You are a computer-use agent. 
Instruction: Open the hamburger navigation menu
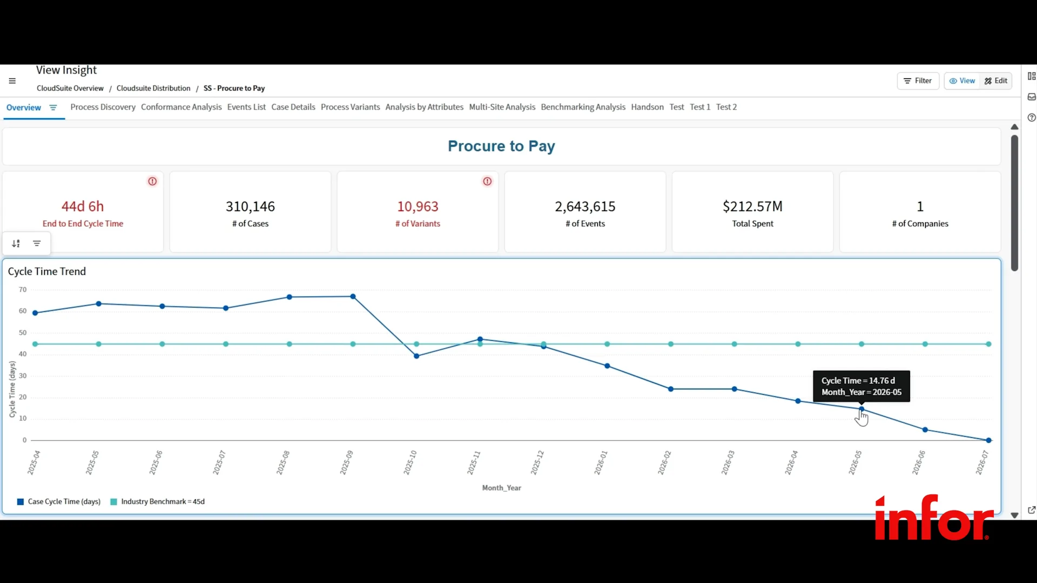12,81
